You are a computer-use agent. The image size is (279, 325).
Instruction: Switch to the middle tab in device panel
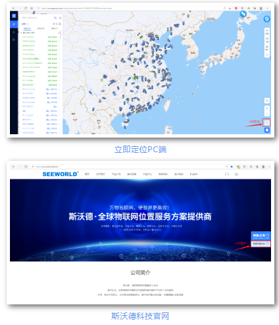tap(41, 29)
